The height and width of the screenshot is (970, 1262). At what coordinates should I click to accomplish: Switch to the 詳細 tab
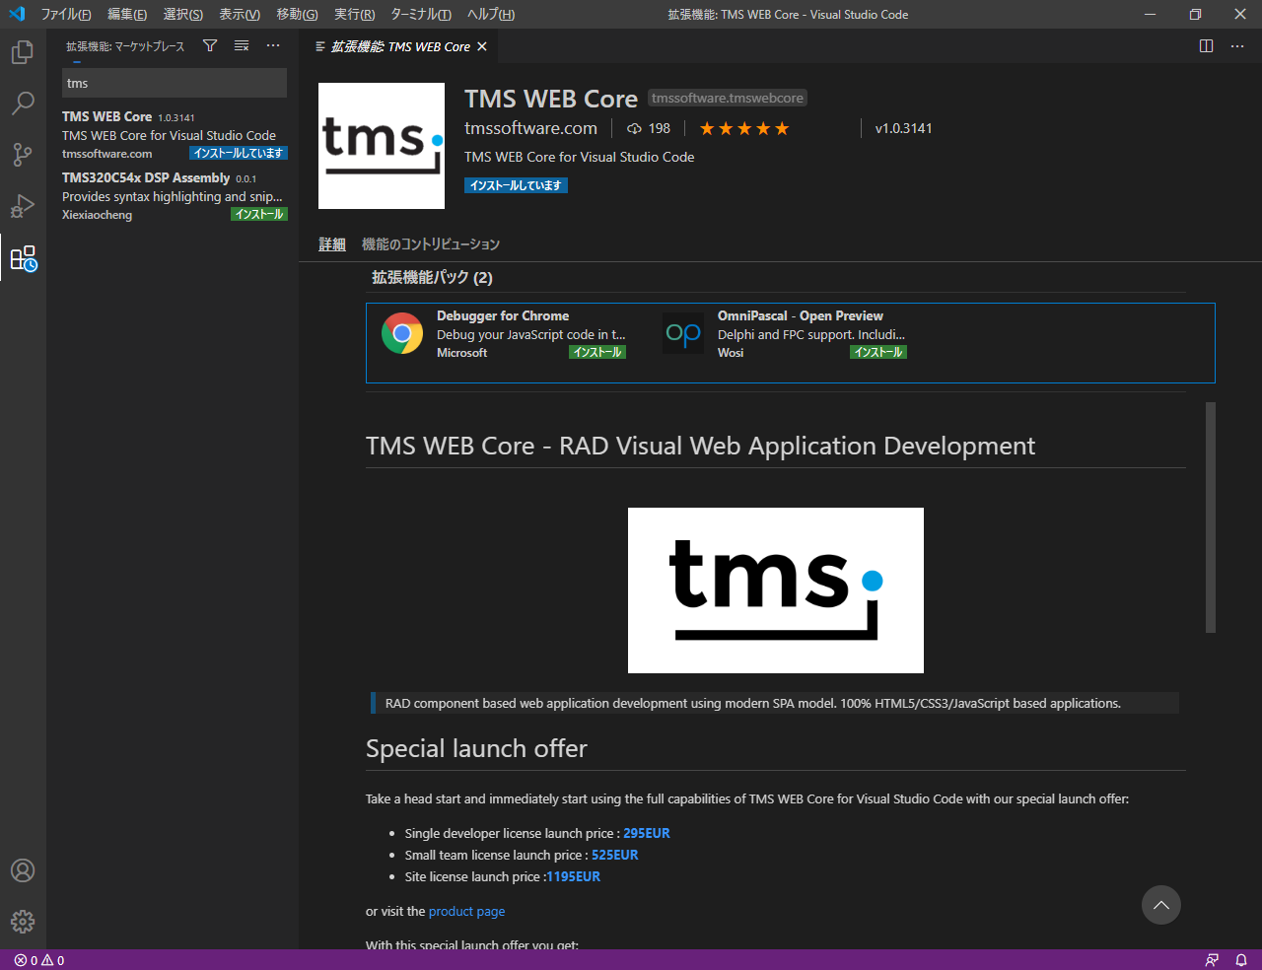tap(332, 244)
